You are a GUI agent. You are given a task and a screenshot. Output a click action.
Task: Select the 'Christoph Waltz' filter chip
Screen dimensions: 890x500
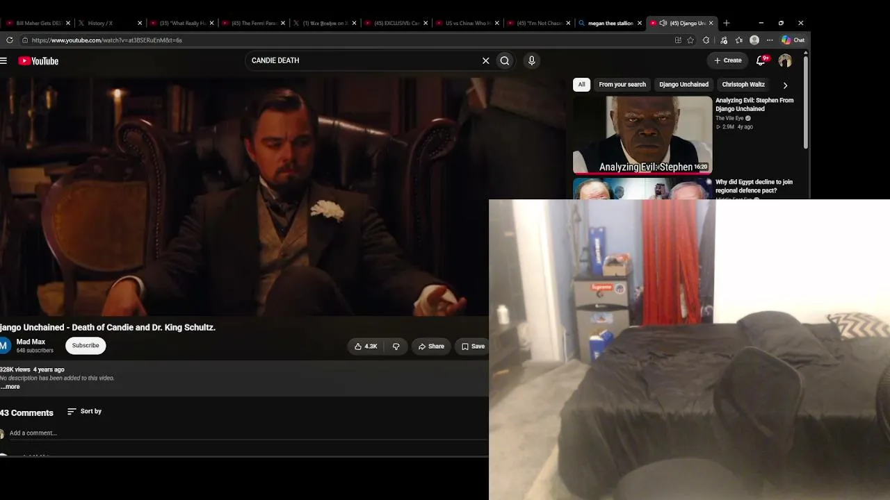(x=743, y=85)
